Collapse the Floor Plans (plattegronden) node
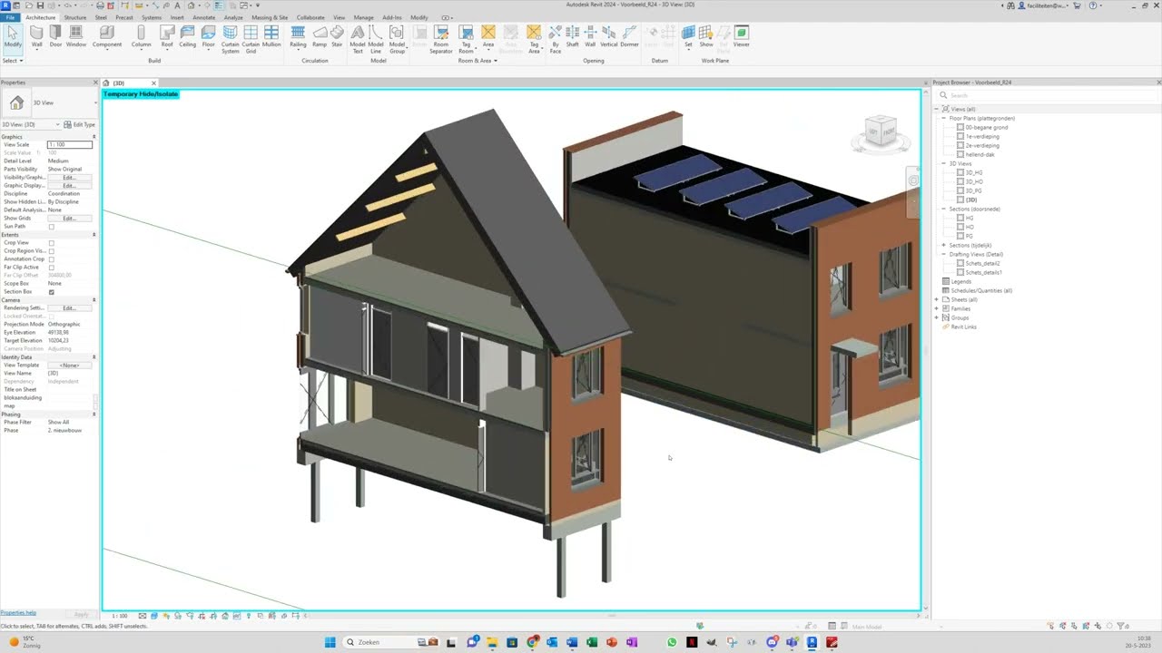 944,118
